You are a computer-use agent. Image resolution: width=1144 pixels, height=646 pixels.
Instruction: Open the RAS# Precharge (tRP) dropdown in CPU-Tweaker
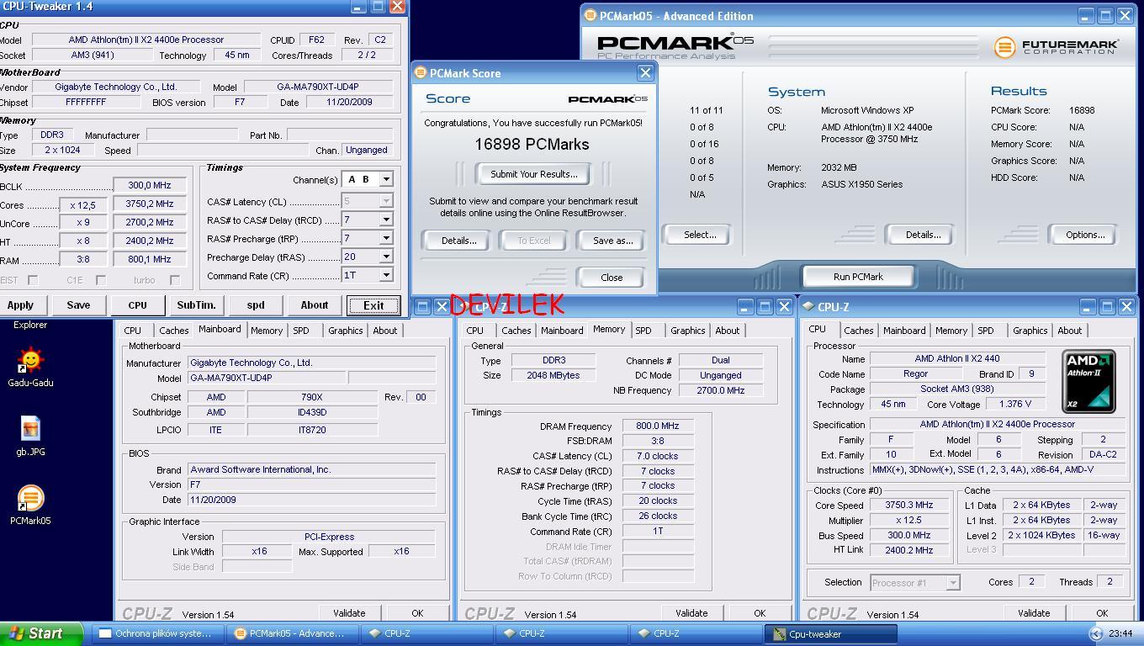pyautogui.click(x=386, y=238)
